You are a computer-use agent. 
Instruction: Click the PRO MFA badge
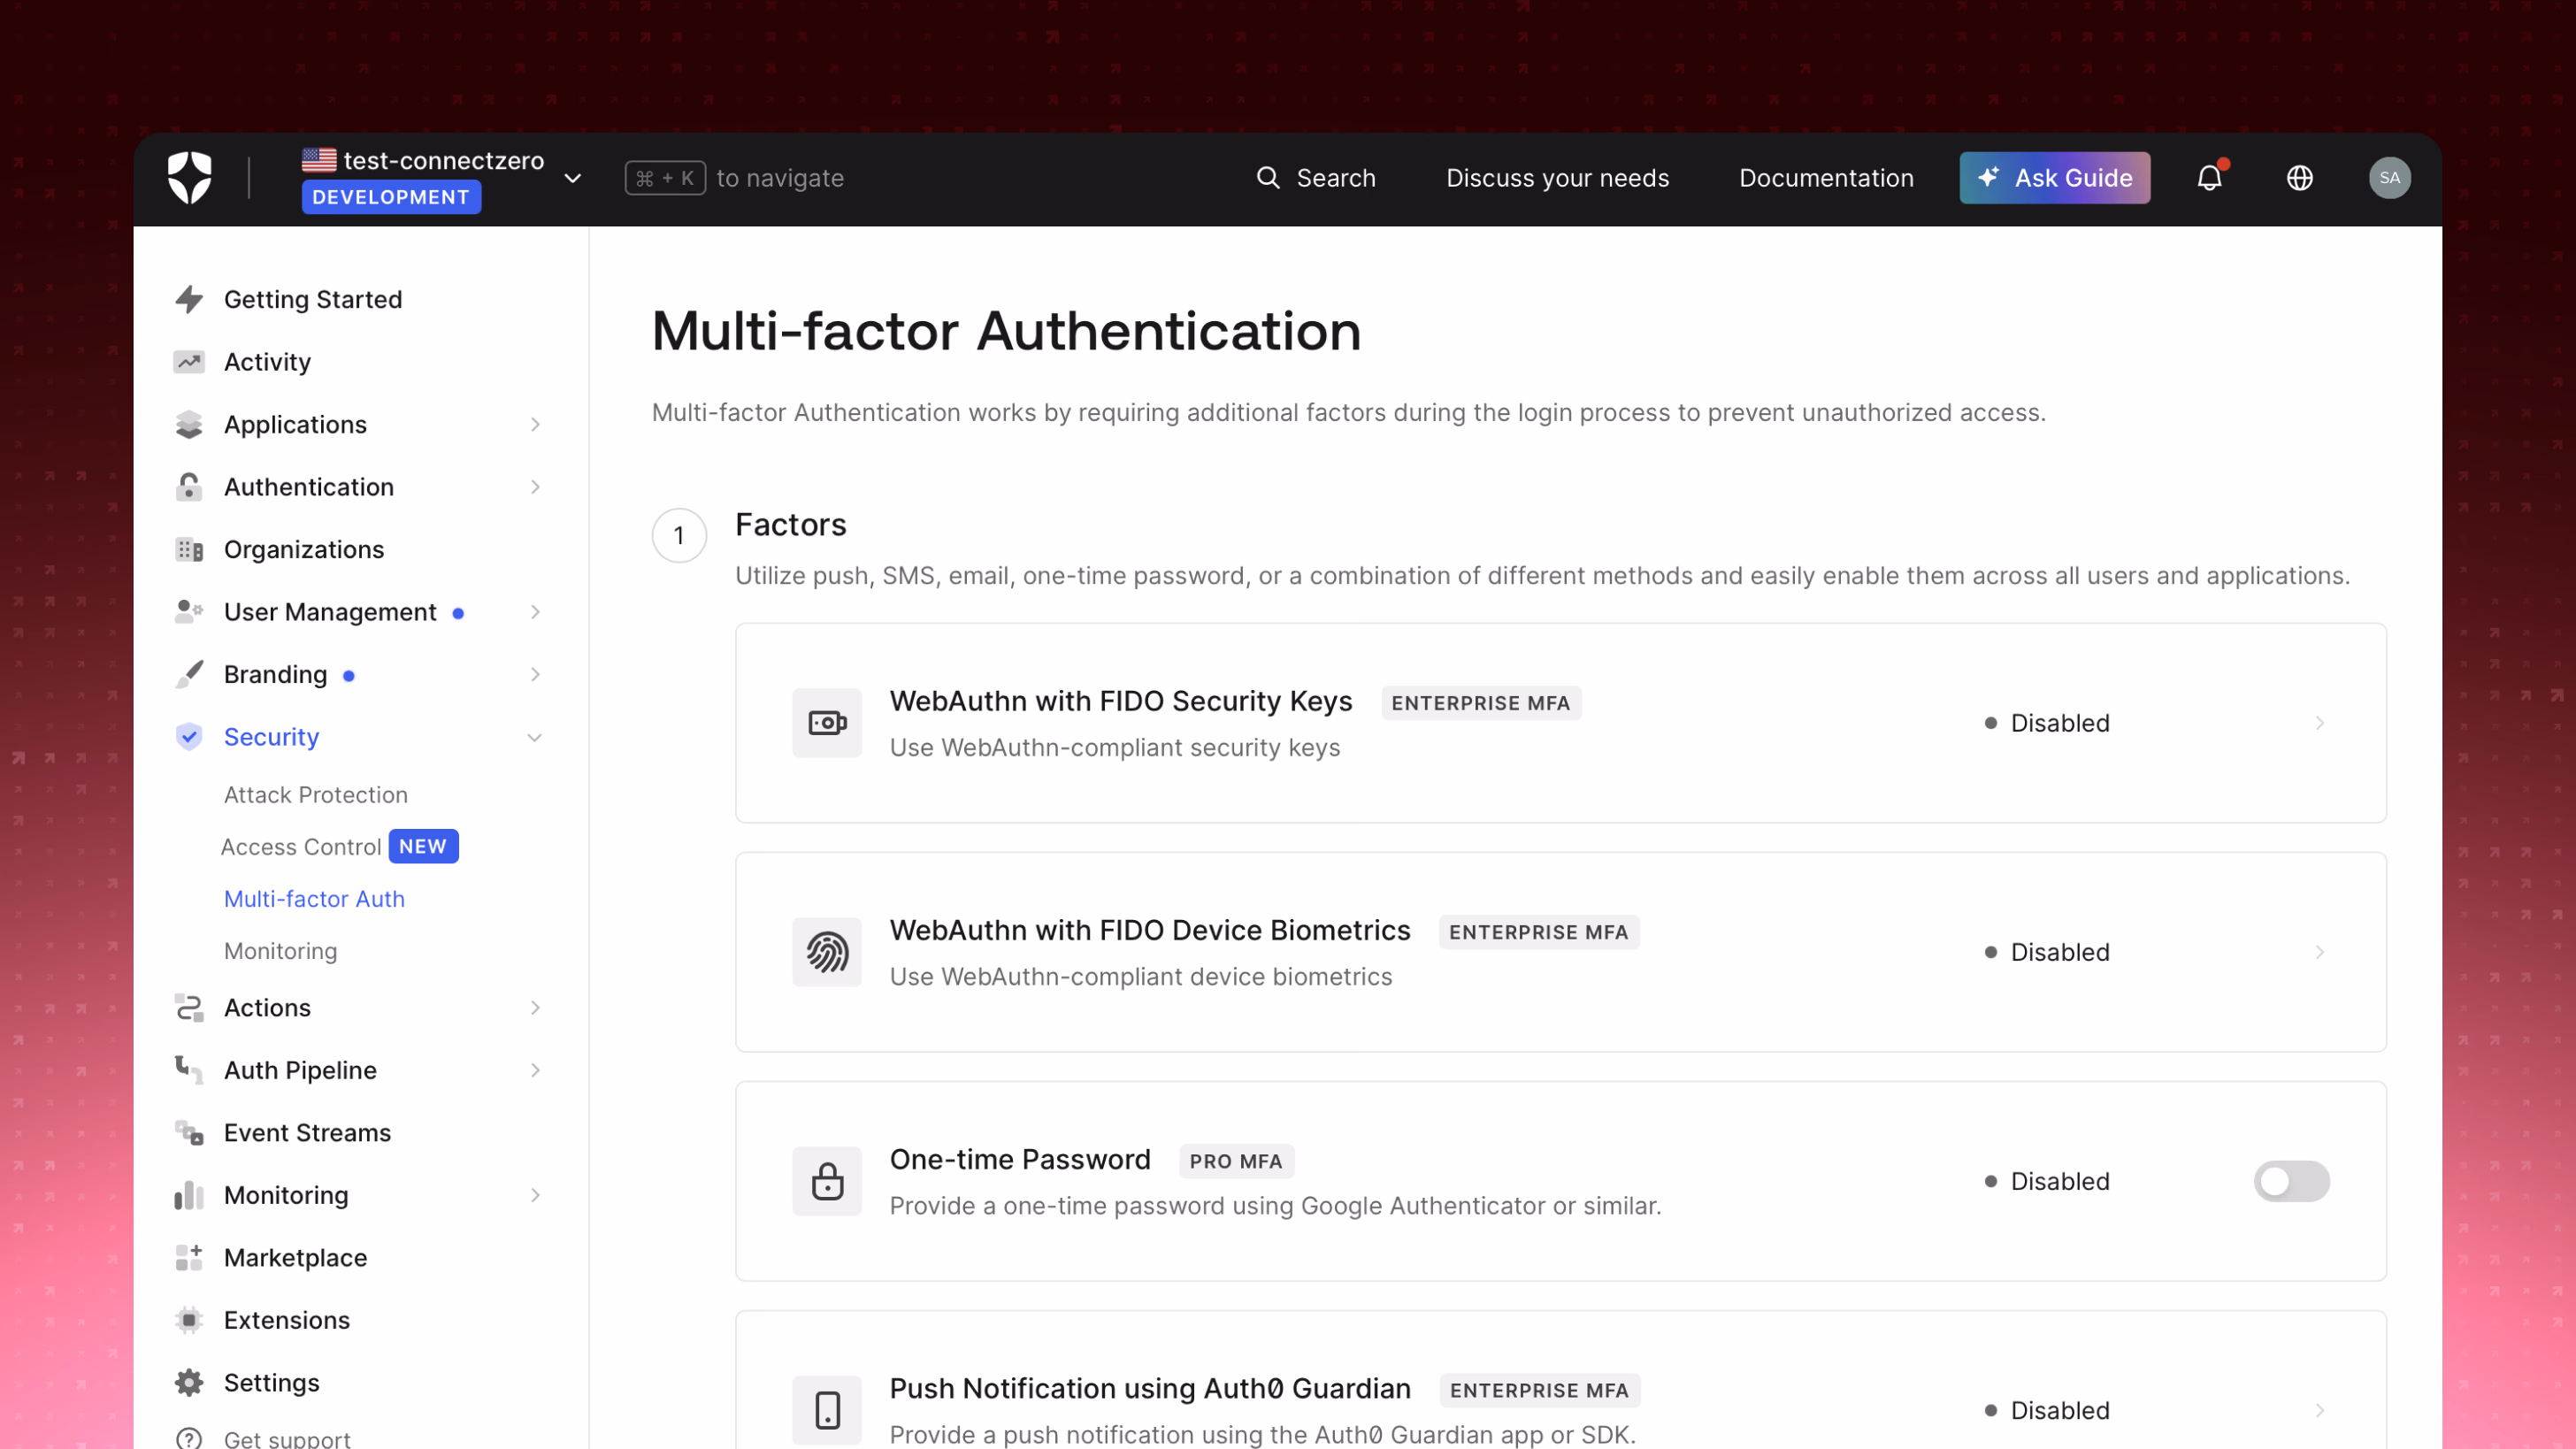(1236, 1161)
